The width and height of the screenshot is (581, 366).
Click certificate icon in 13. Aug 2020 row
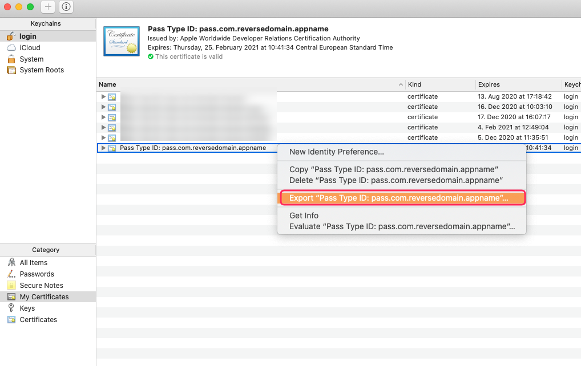[x=112, y=97]
